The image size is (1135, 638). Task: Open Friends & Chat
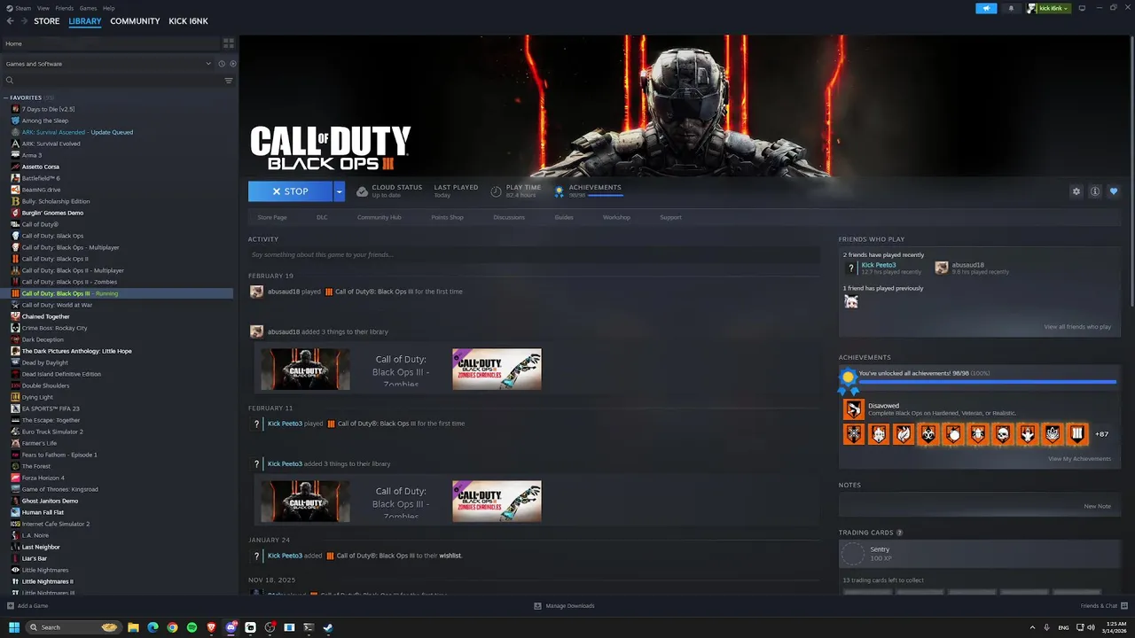pyautogui.click(x=1103, y=606)
